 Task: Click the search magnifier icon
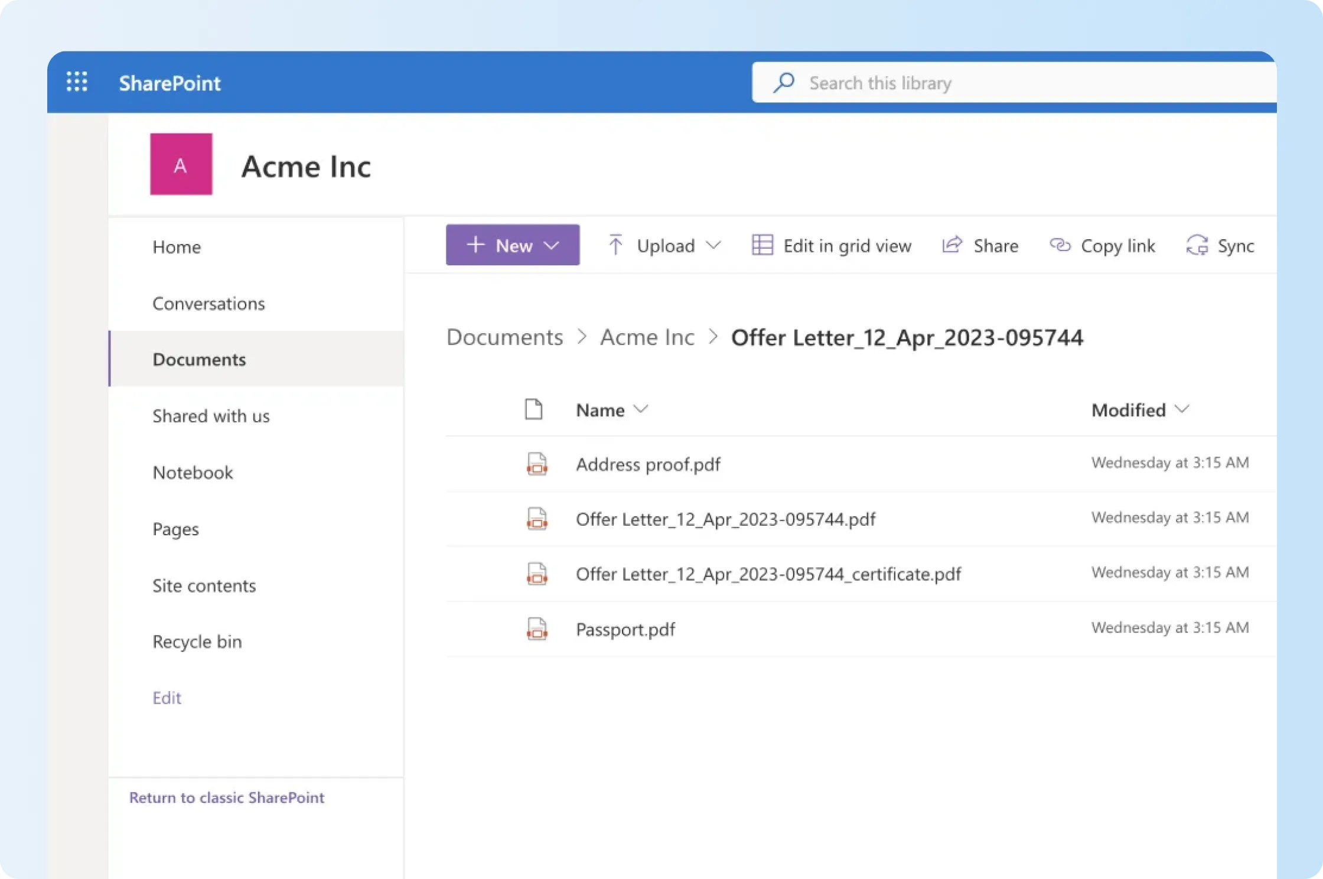click(784, 83)
